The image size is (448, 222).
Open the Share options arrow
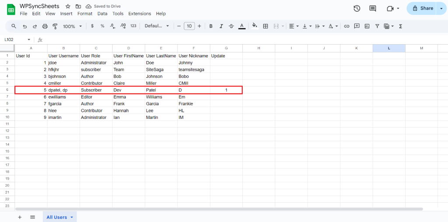[441, 9]
